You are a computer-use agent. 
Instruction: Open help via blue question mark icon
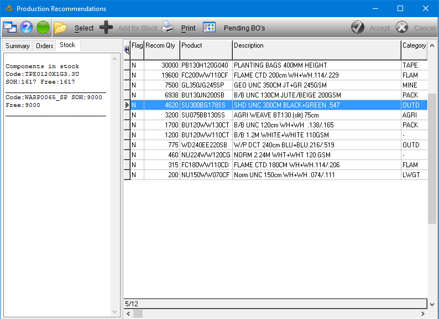[x=27, y=28]
